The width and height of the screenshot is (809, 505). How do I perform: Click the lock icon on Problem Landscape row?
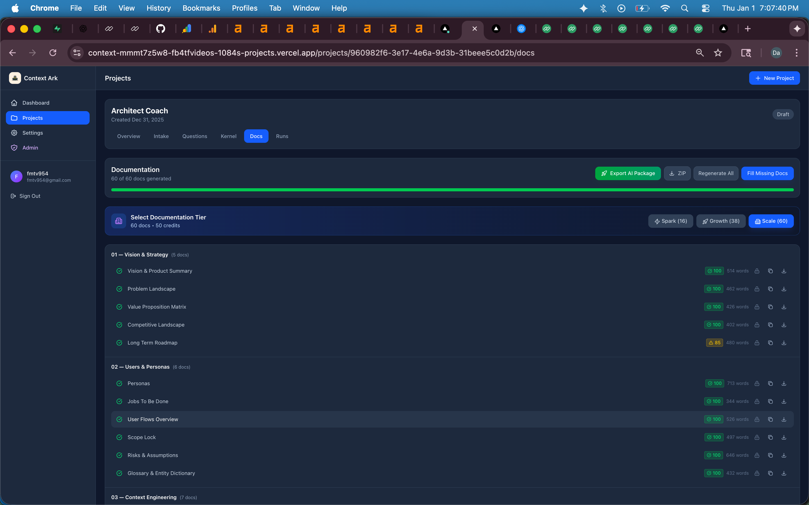(756, 289)
